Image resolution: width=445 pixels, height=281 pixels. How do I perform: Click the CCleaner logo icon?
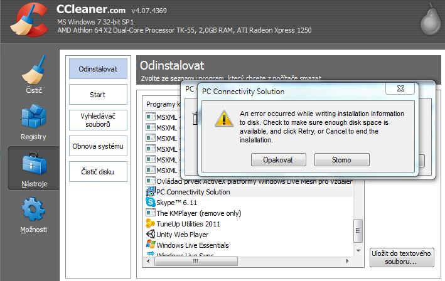tap(29, 20)
